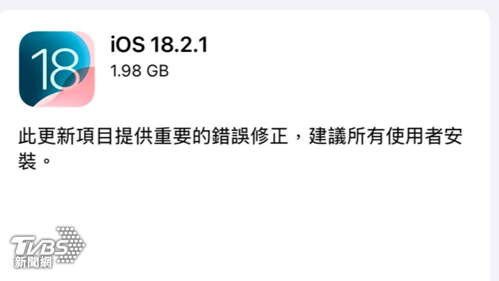Click the comma after 修正 in the description
This screenshot has width=499, height=281.
tap(297, 139)
